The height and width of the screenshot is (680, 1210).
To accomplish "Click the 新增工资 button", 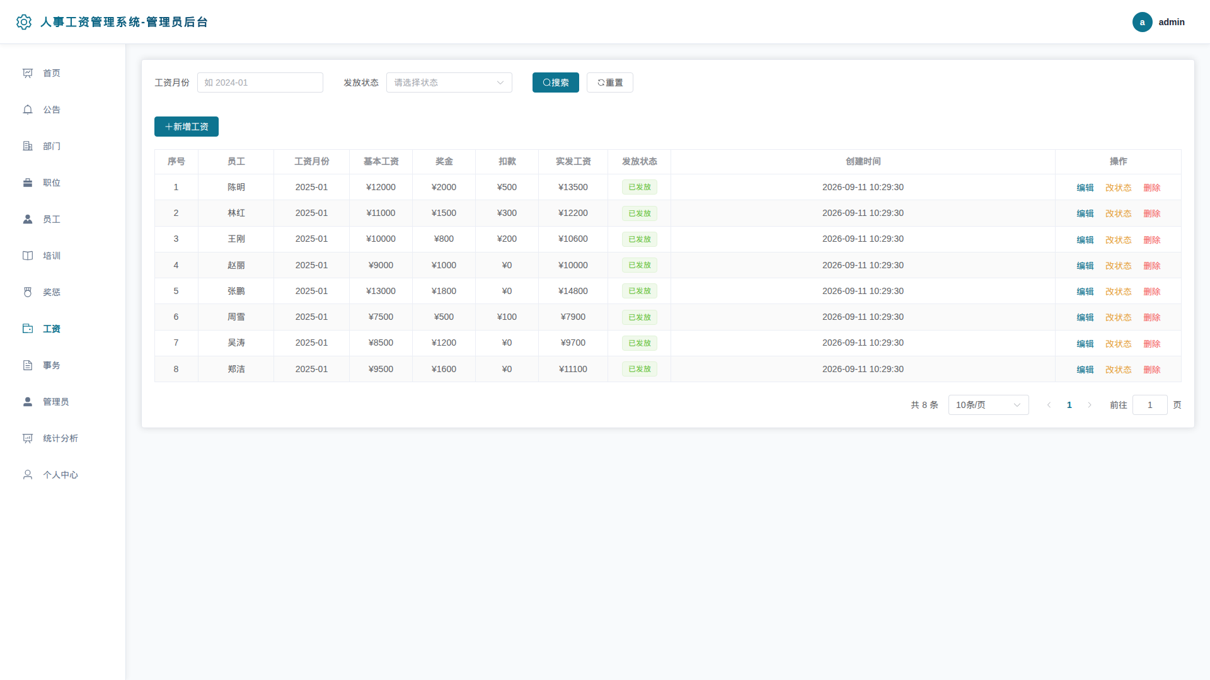I will tap(187, 127).
